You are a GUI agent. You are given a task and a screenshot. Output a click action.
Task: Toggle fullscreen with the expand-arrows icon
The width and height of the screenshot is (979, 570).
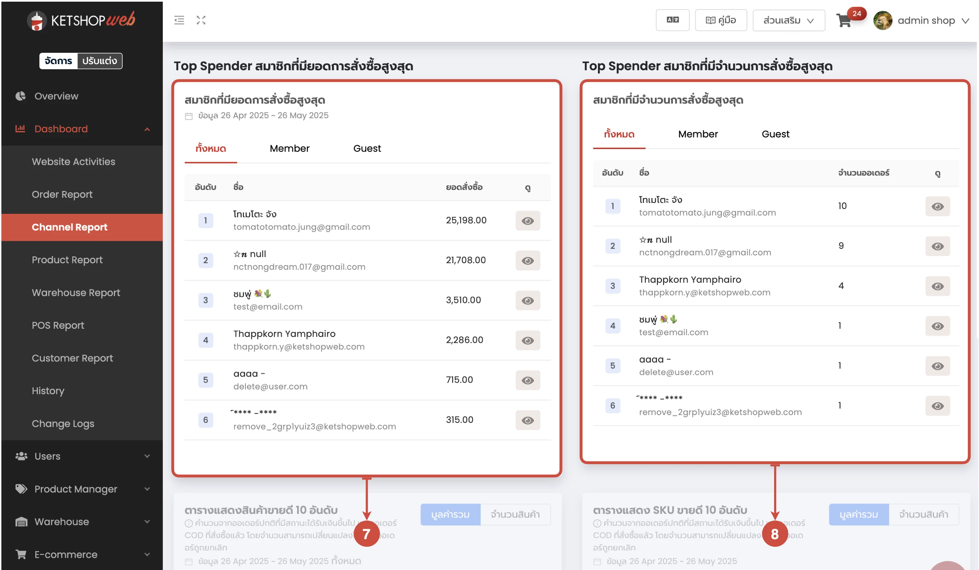201,20
